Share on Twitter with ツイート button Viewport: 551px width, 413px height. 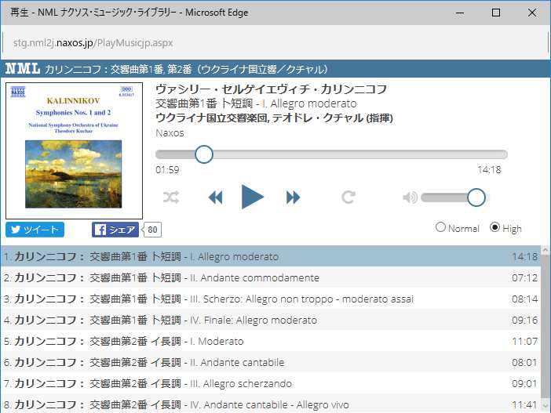pos(35,230)
